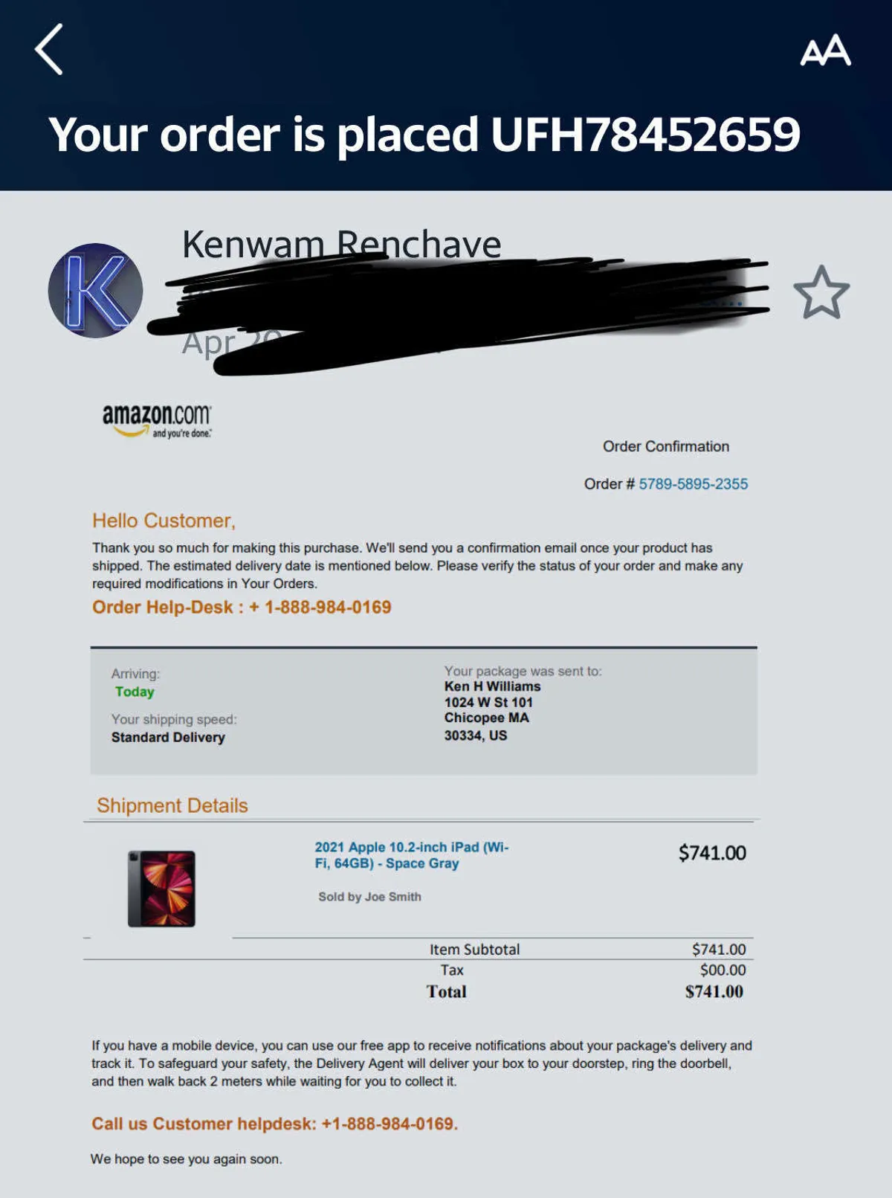Viewport: 892px width, 1198px height.
Task: Select the Ken H Williams shipping address
Action: point(492,711)
